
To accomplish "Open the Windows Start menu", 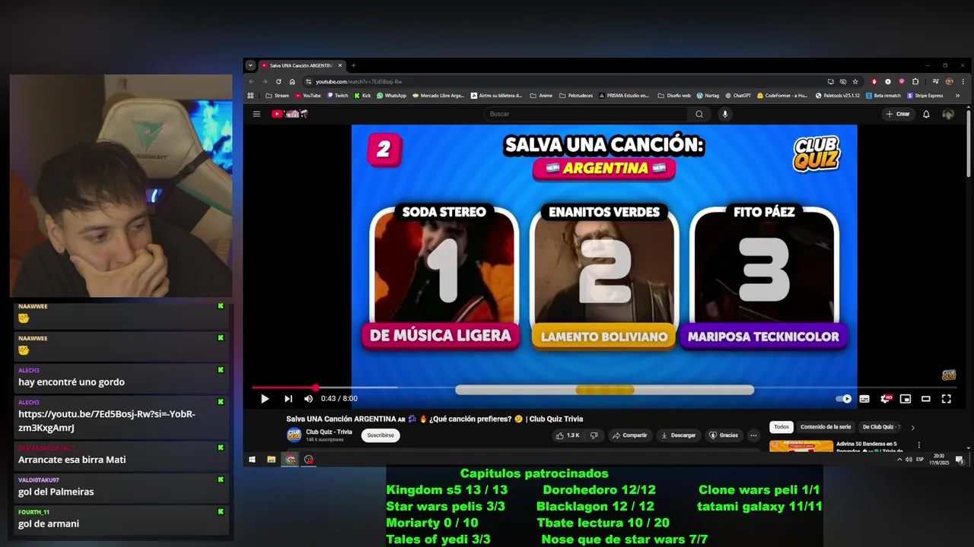I will point(252,460).
